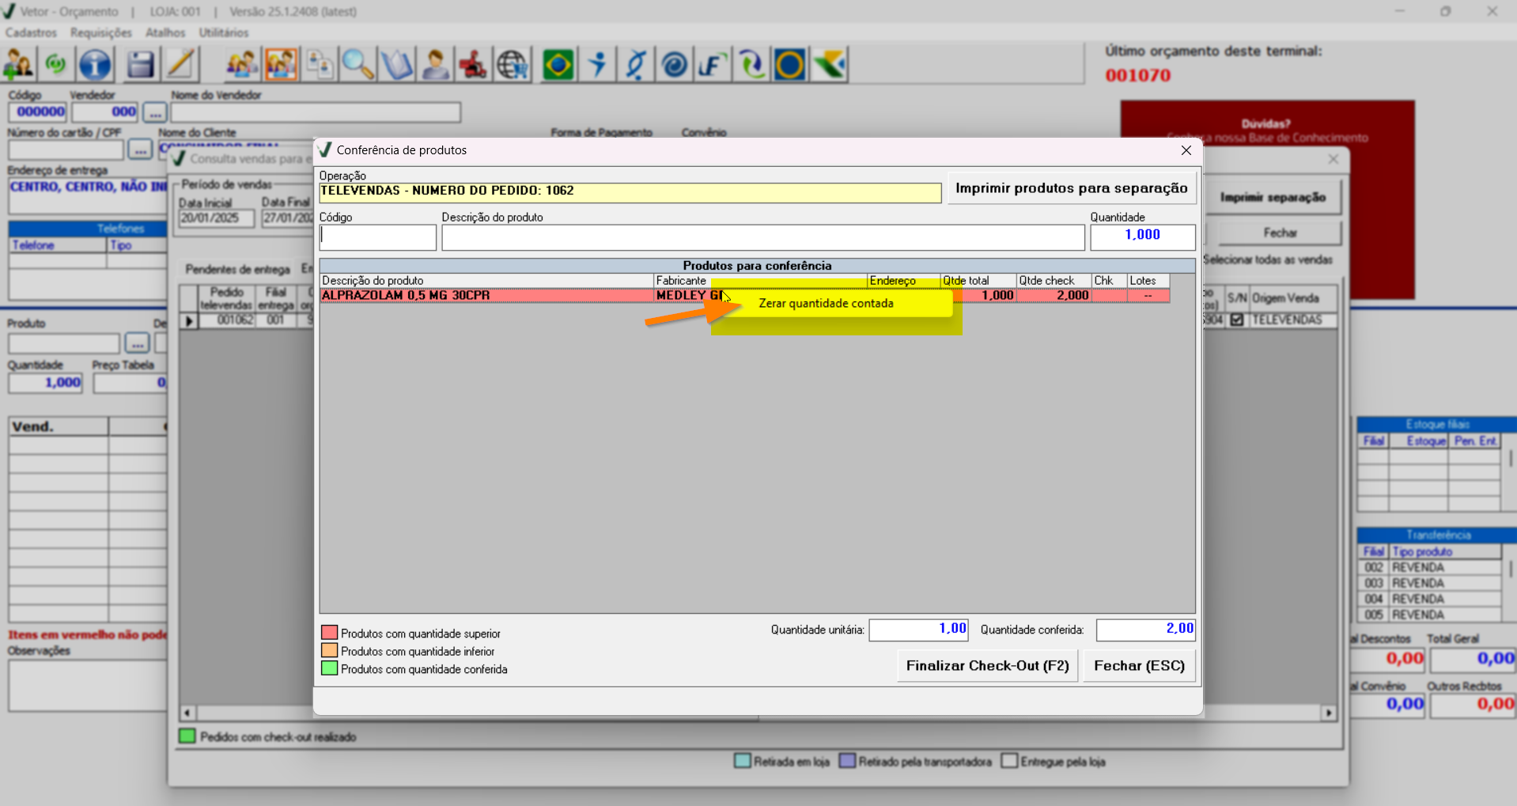Close the Conferência de produtos dialog
Viewport: 1517px width, 806px height.
pyautogui.click(x=1186, y=150)
